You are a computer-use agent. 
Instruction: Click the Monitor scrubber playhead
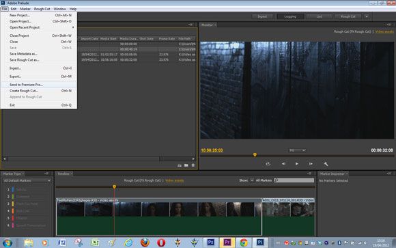tap(255, 154)
